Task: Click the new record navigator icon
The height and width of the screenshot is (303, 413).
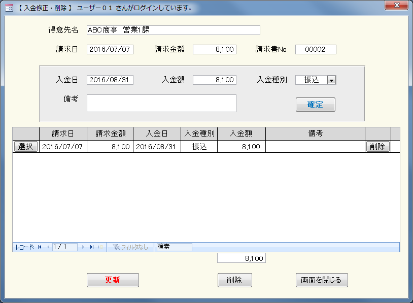Action: pyautogui.click(x=100, y=247)
